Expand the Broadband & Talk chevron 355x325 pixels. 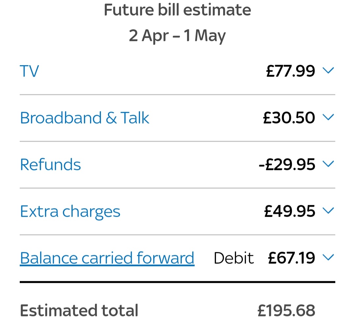coord(328,117)
